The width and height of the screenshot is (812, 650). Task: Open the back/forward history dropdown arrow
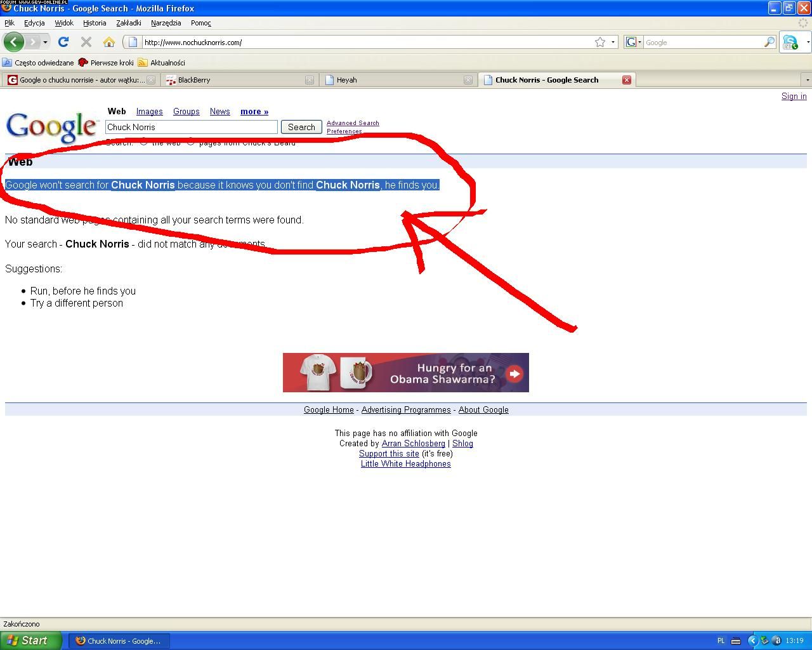[45, 43]
